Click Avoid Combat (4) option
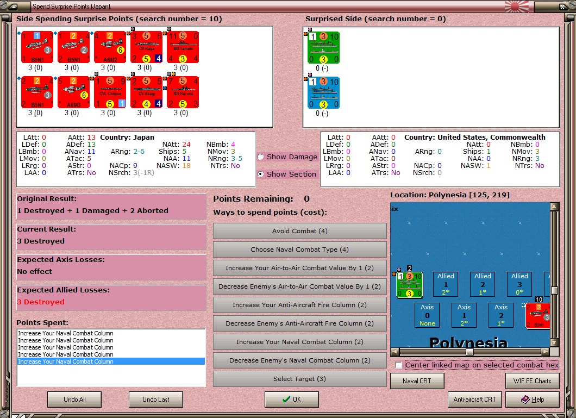Image resolution: width=576 pixels, height=418 pixels. coord(300,231)
